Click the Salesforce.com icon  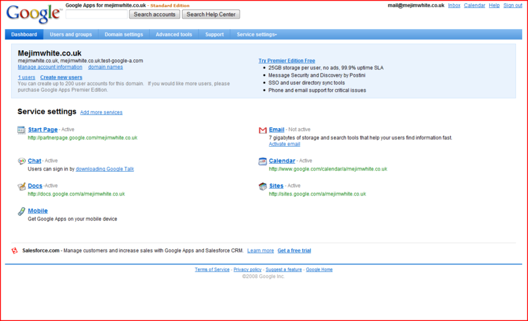[15, 250]
